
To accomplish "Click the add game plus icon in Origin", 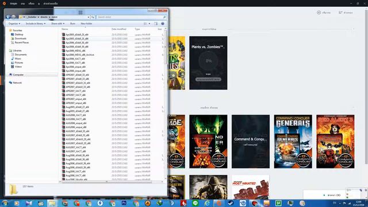I will click(319, 13).
